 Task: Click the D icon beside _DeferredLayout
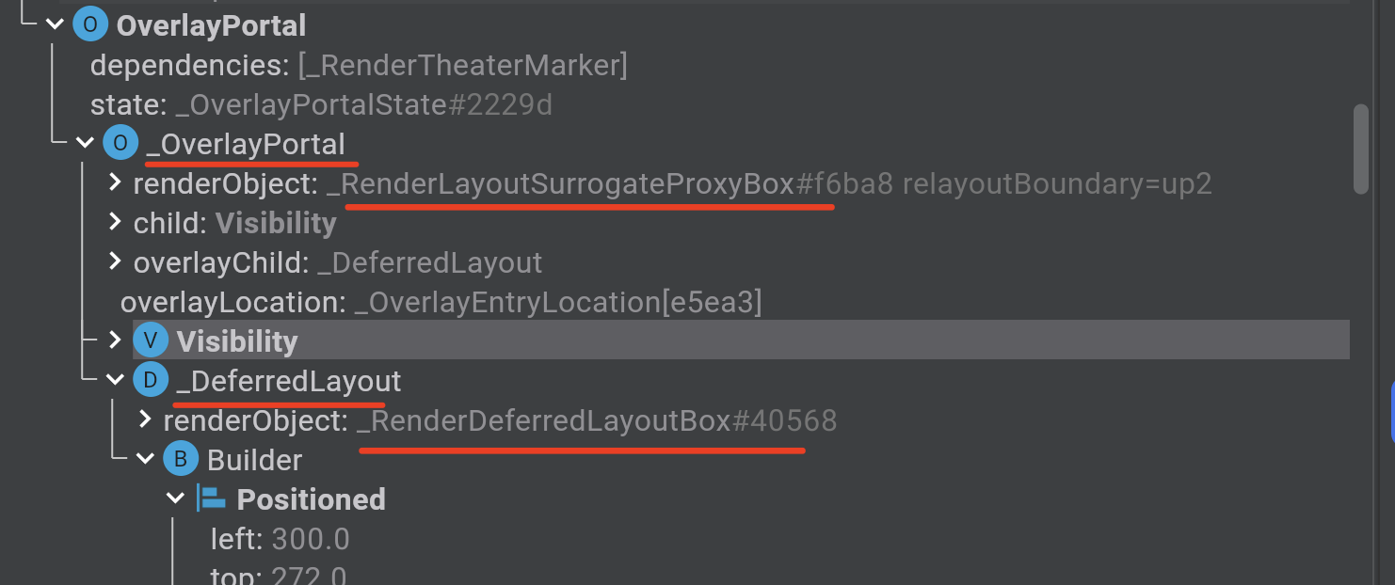coord(150,380)
